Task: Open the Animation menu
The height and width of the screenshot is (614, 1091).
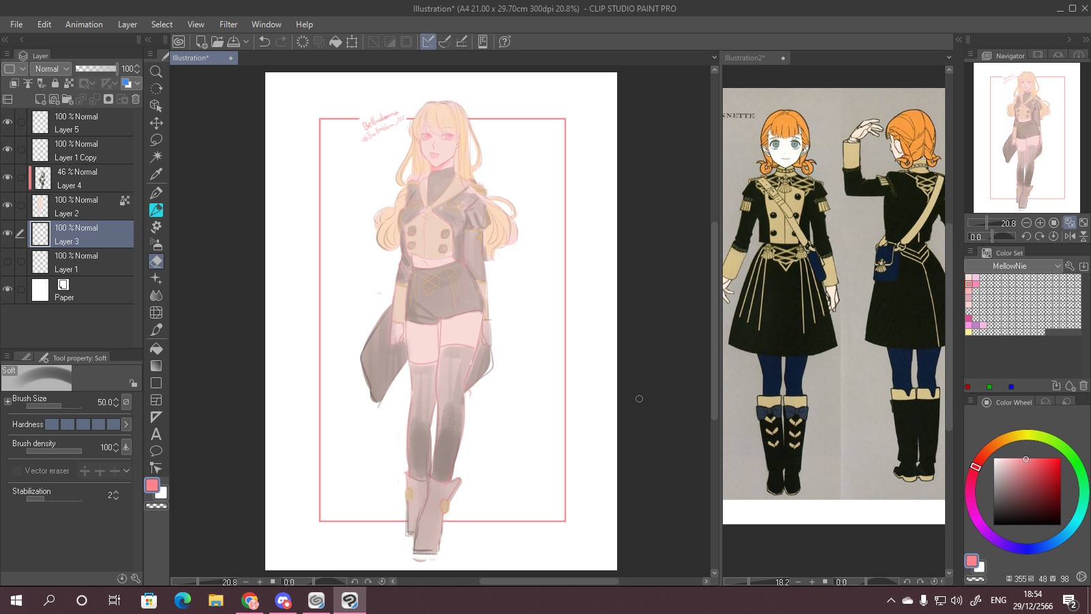Action: [84, 24]
